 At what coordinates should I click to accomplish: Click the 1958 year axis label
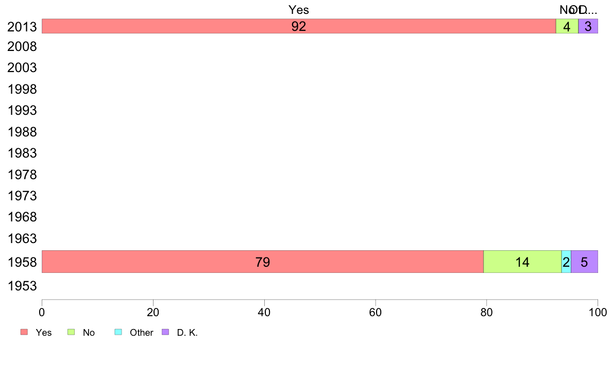click(22, 262)
